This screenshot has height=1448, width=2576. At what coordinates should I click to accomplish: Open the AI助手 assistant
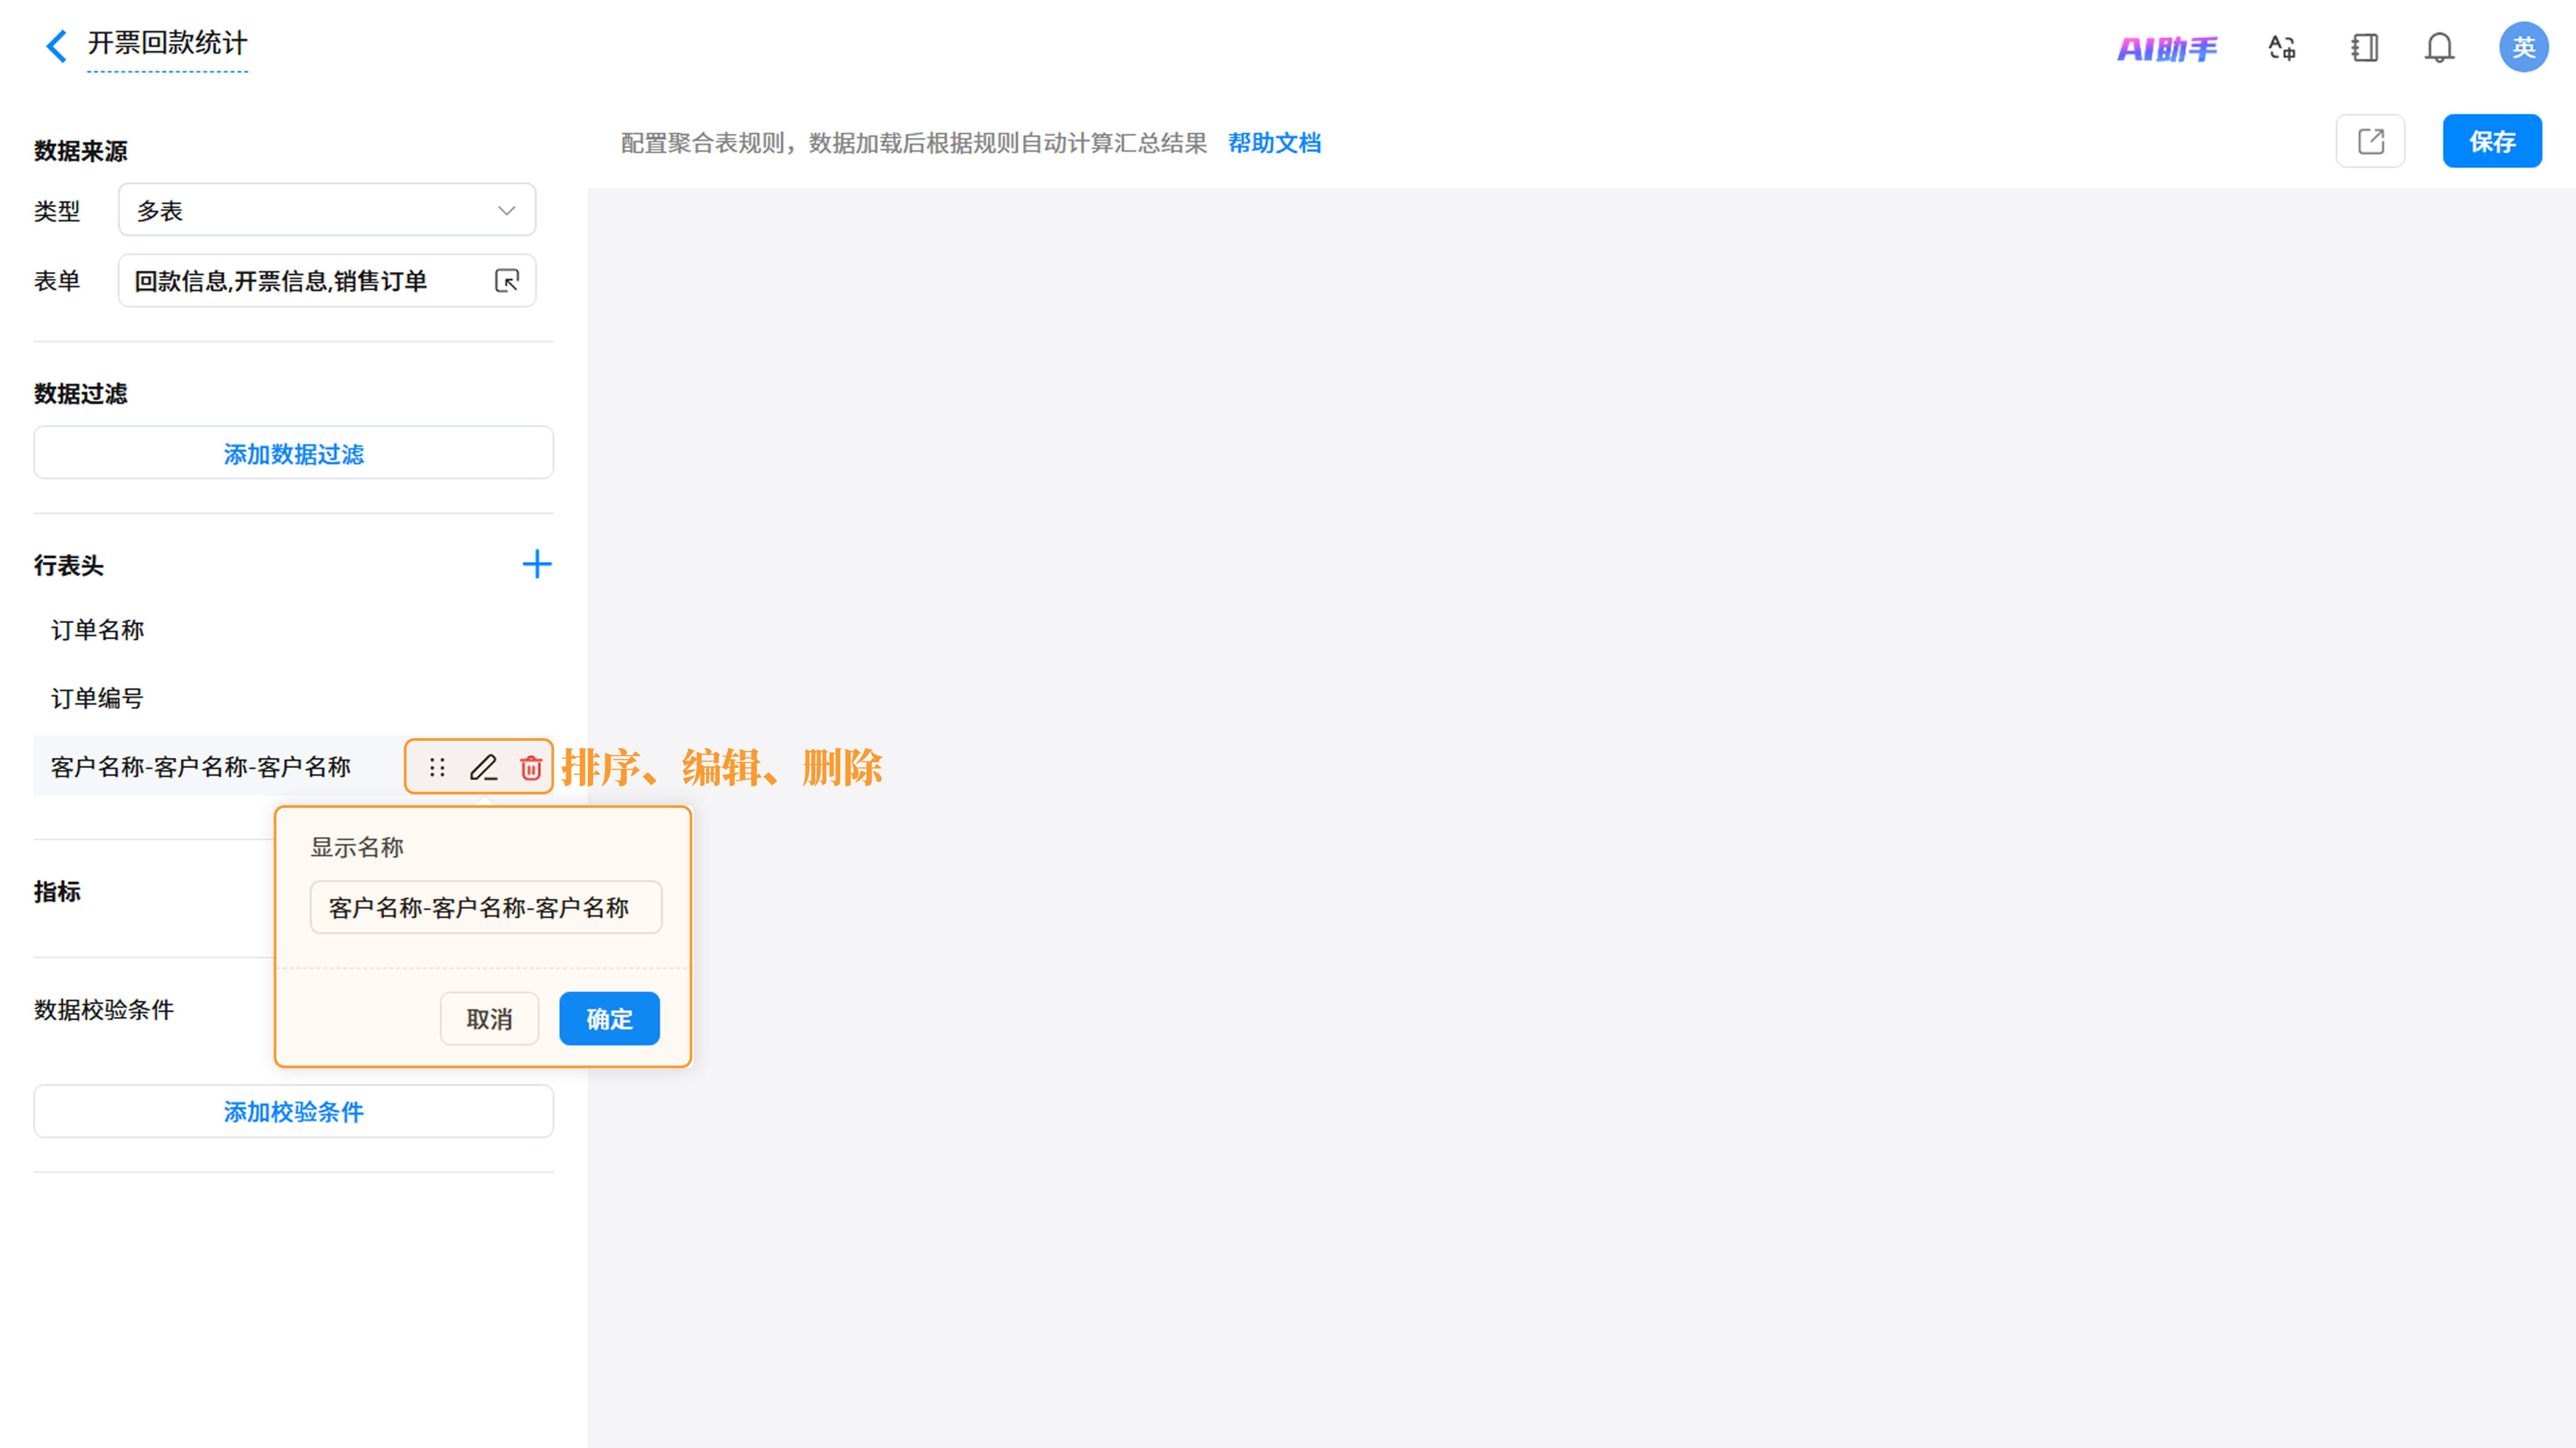click(x=2167, y=48)
